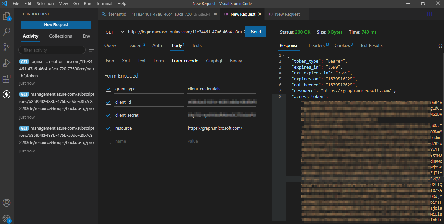The image size is (444, 224).
Task: Select the Form body type
Action: coord(159,61)
